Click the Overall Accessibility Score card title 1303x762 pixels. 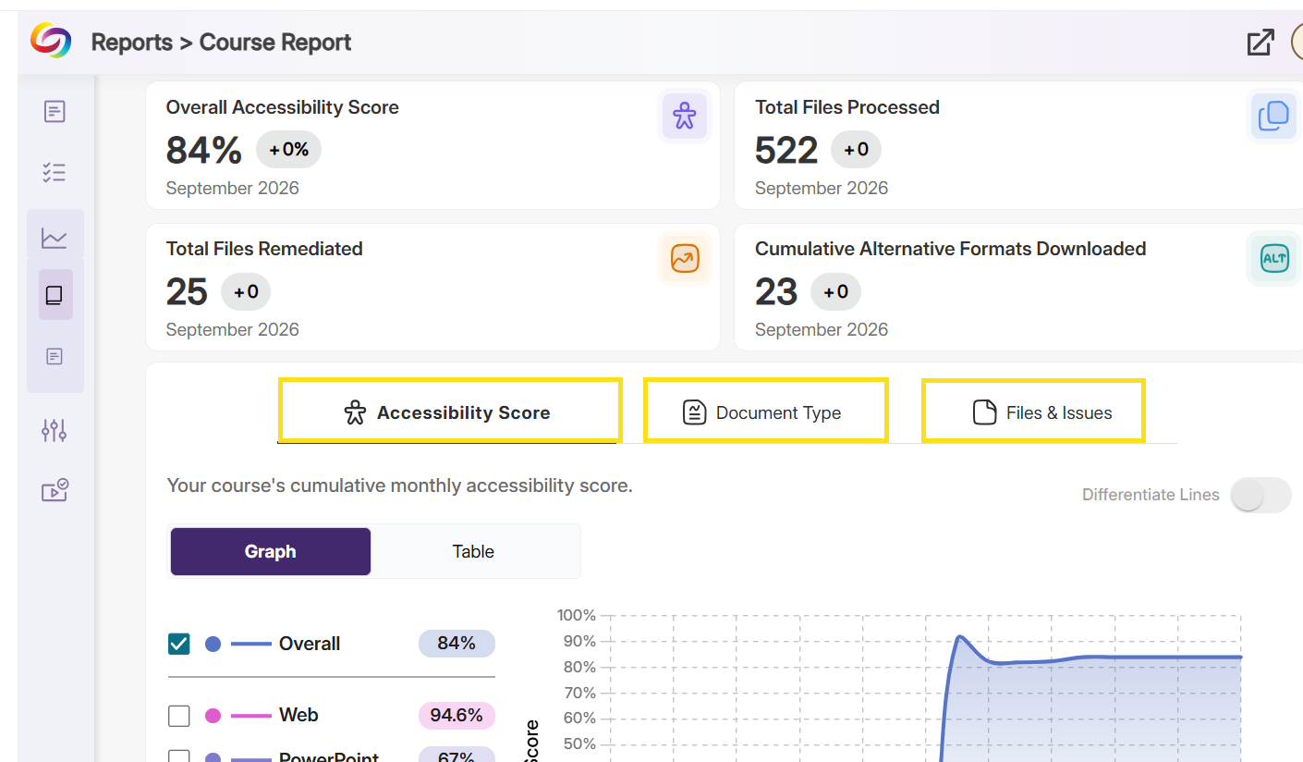[x=283, y=107]
